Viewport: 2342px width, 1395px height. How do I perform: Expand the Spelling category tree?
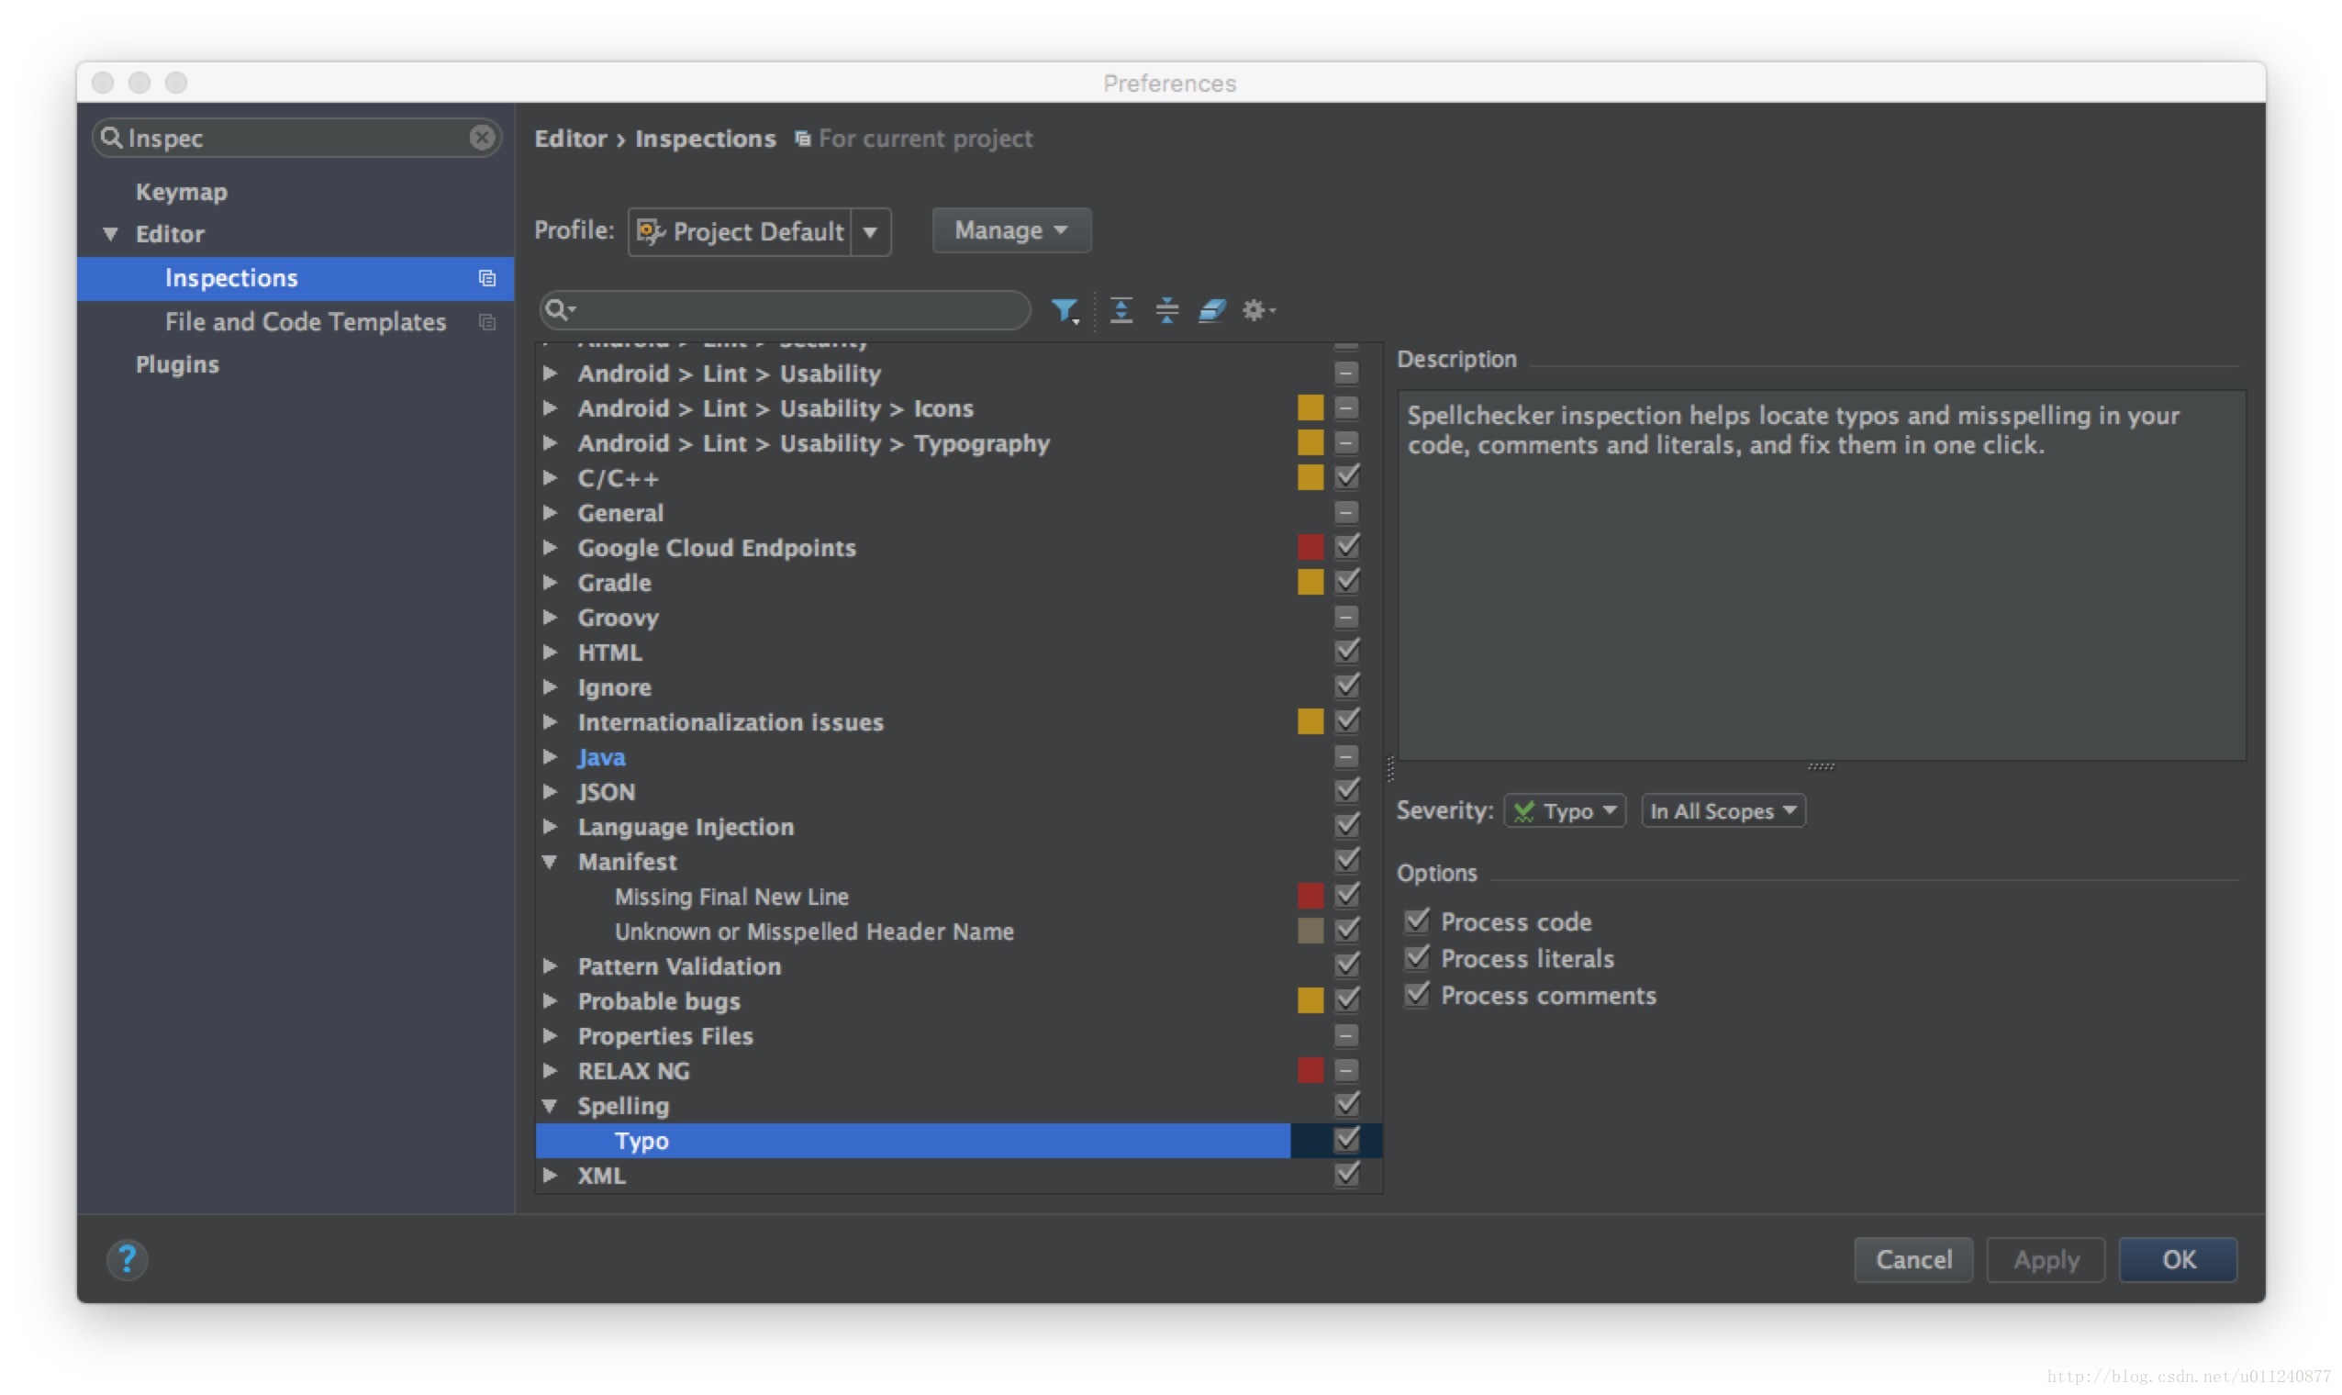coord(552,1104)
